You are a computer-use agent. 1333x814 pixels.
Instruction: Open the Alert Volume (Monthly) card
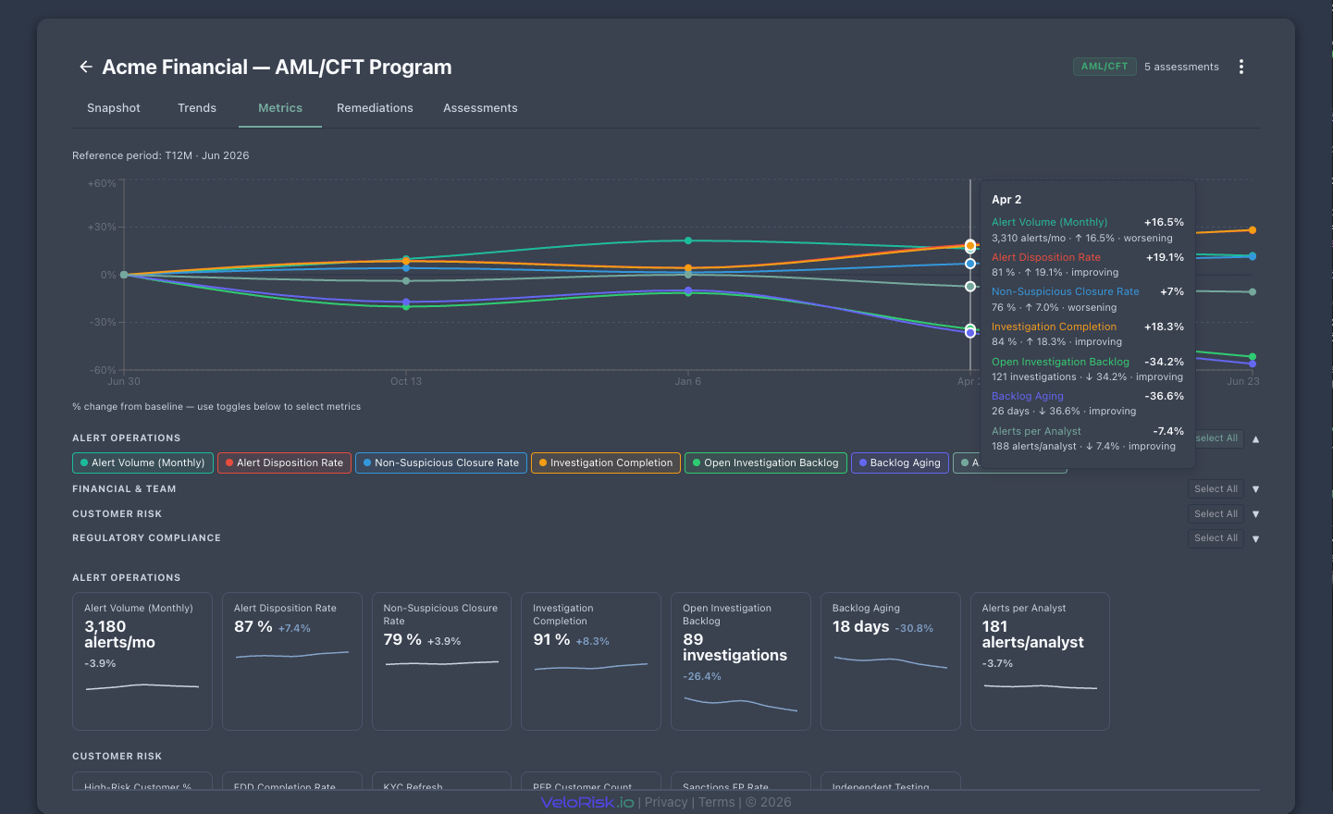pos(142,661)
